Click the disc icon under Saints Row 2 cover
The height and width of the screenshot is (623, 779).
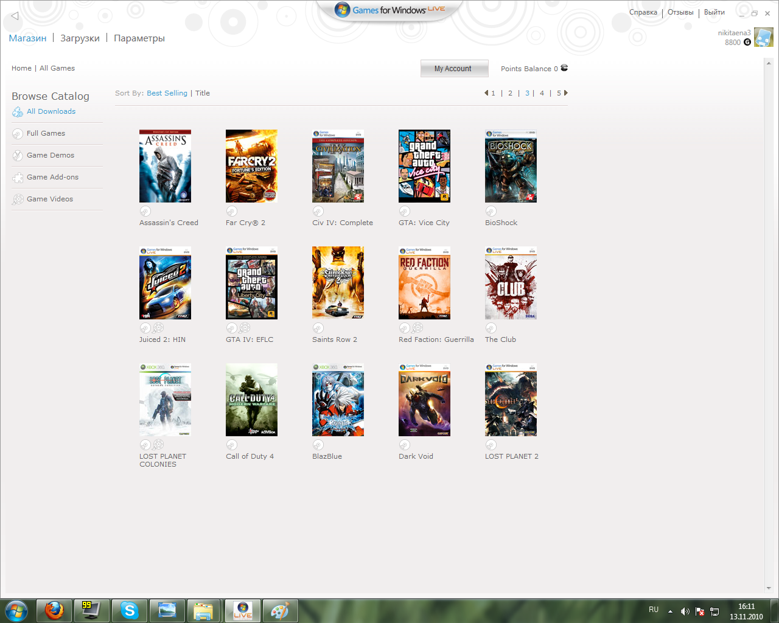click(x=318, y=328)
